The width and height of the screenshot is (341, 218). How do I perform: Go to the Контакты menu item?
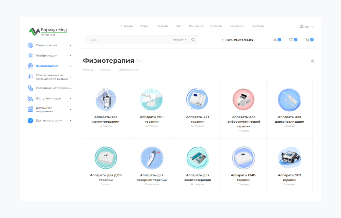pyautogui.click(x=258, y=26)
